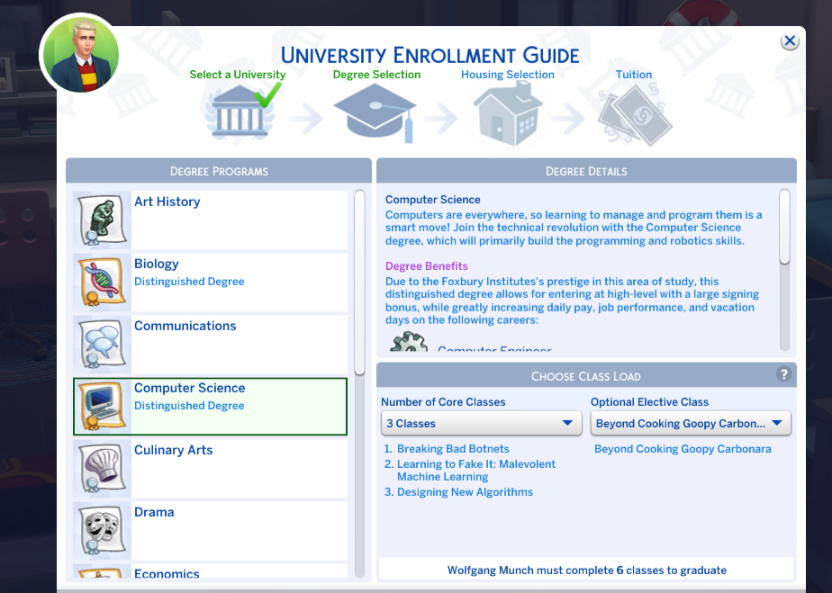Select the Biology degree program
Screen dimensions: 832x593
[210, 283]
